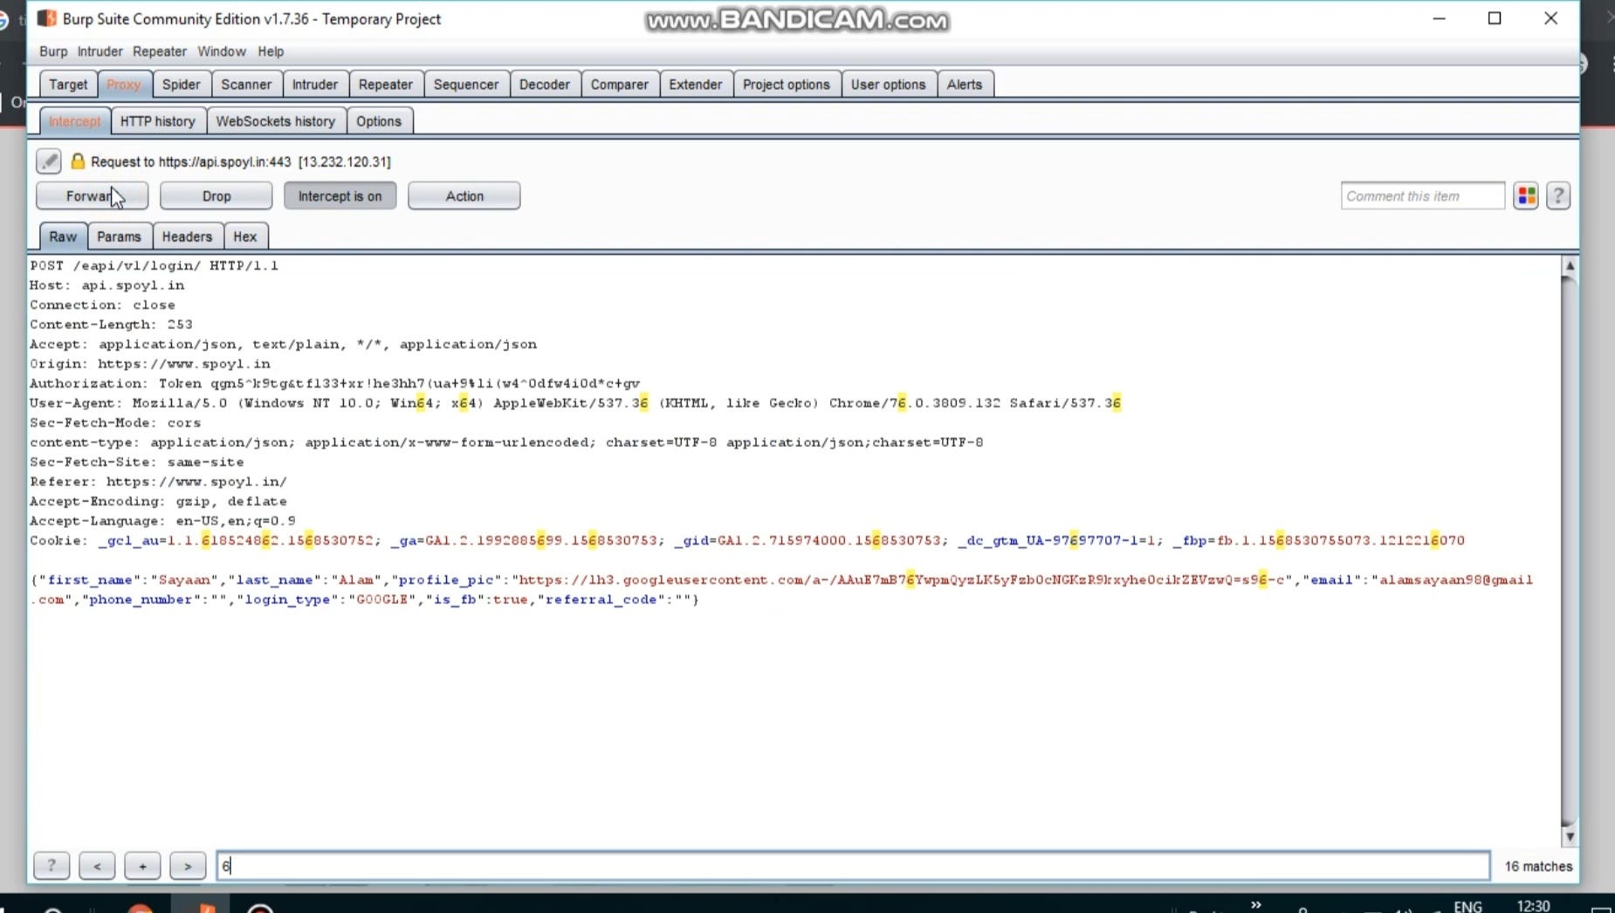Switch to the Target tab
1615x913 pixels.
pos(68,84)
